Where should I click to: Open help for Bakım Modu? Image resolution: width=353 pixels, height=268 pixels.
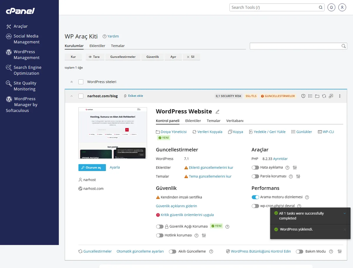(x=331, y=252)
